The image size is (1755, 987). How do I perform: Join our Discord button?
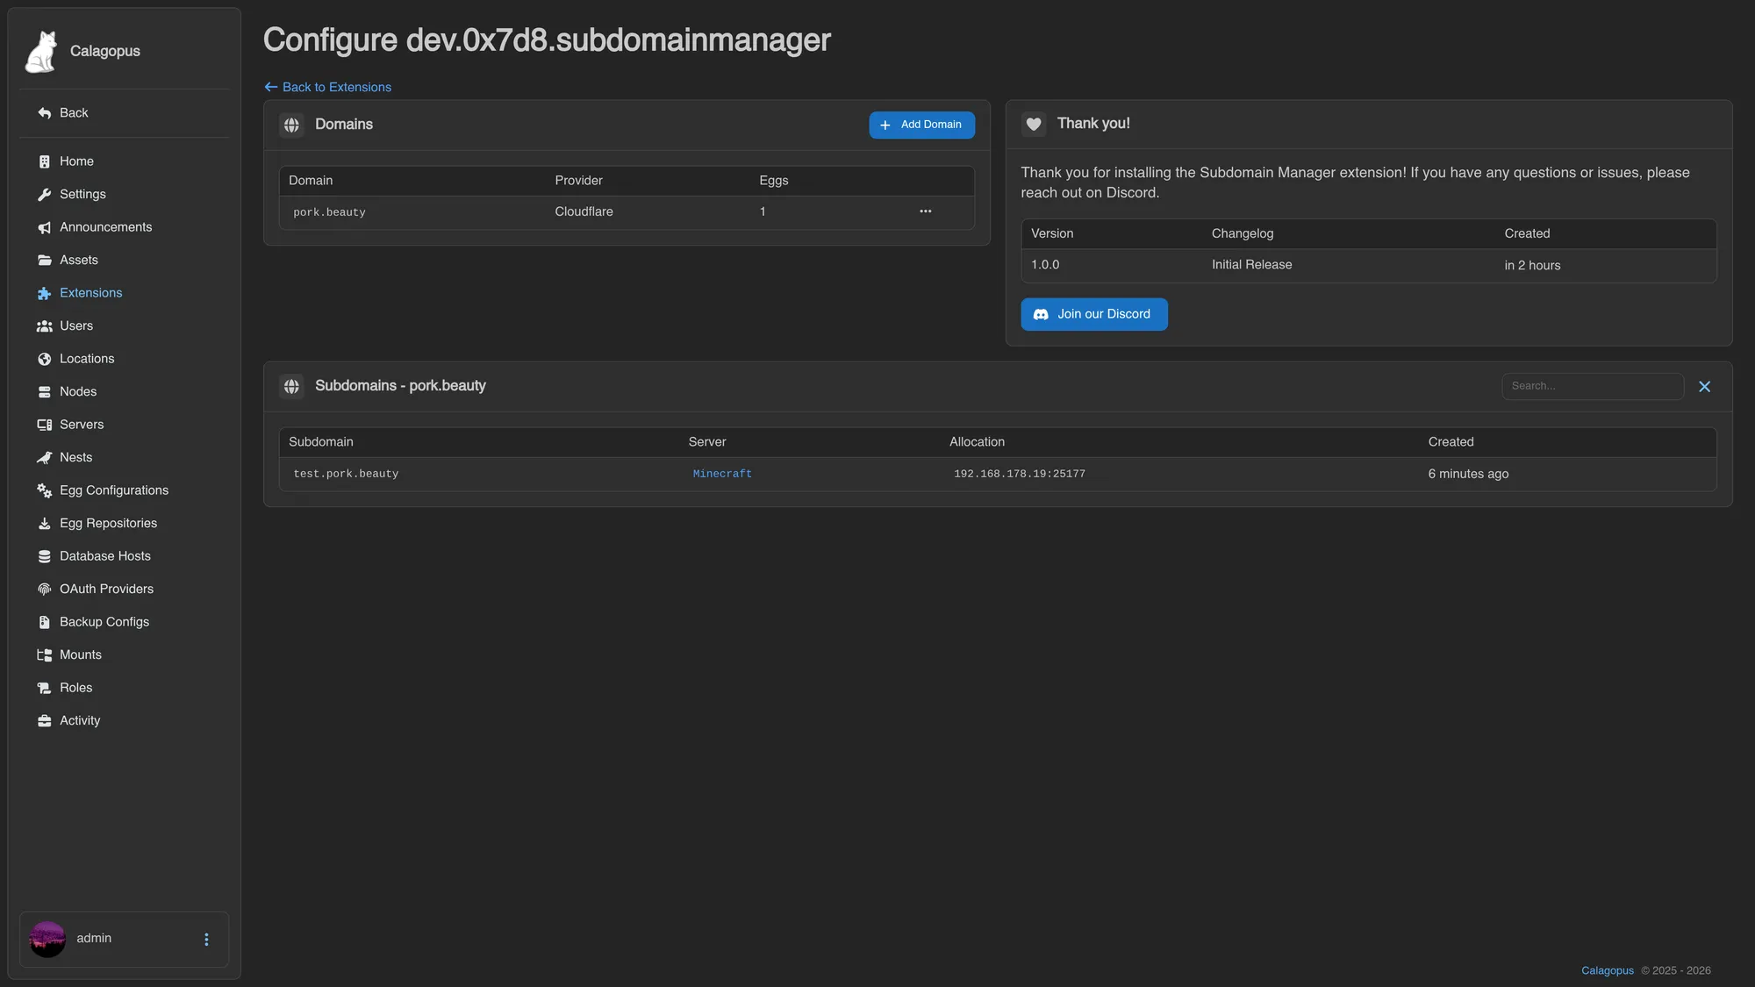(x=1093, y=314)
